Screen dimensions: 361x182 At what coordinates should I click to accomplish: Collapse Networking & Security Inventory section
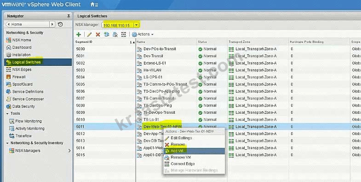8,143
